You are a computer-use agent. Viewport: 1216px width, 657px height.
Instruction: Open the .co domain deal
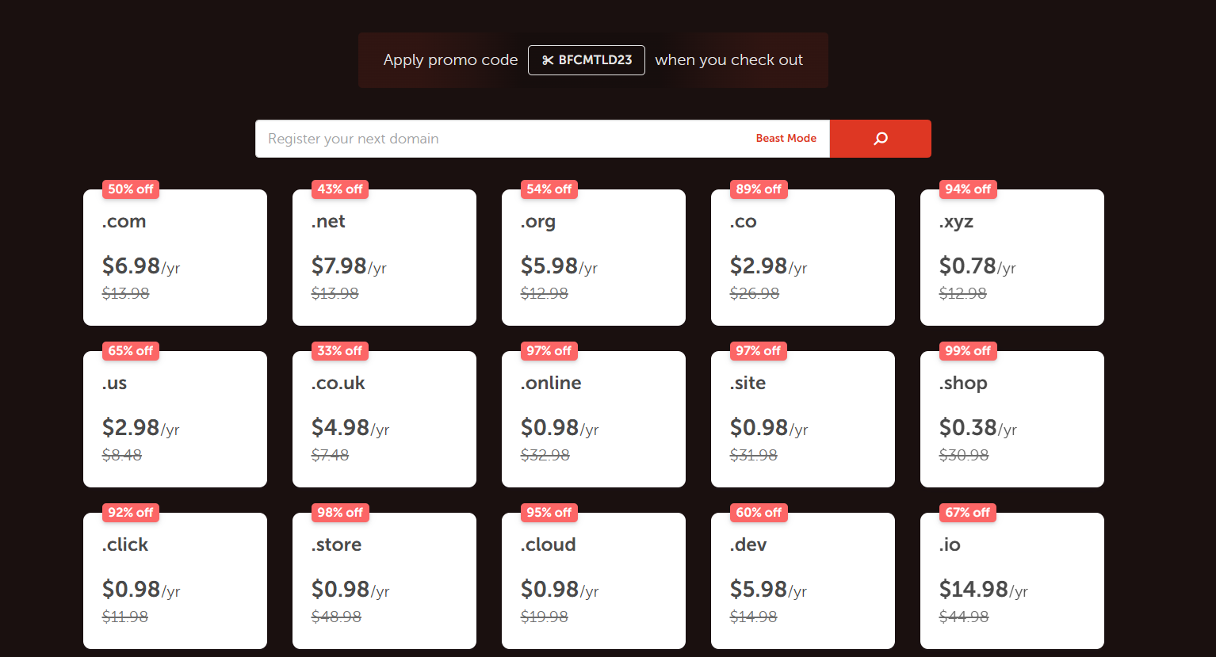coord(803,258)
